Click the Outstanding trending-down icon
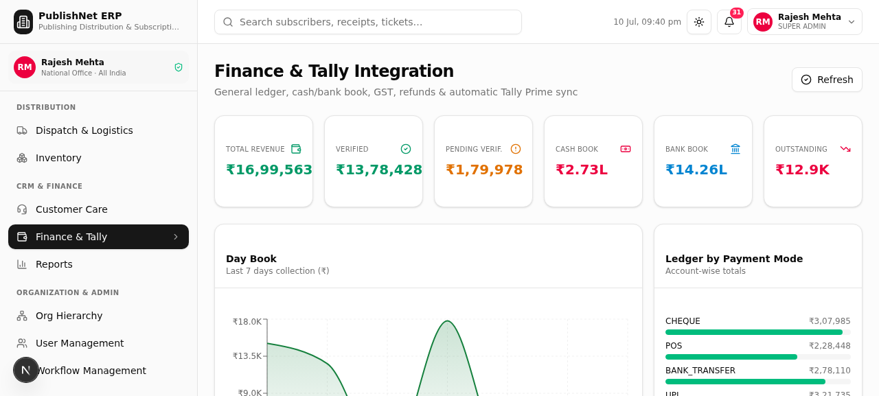 pos(845,149)
